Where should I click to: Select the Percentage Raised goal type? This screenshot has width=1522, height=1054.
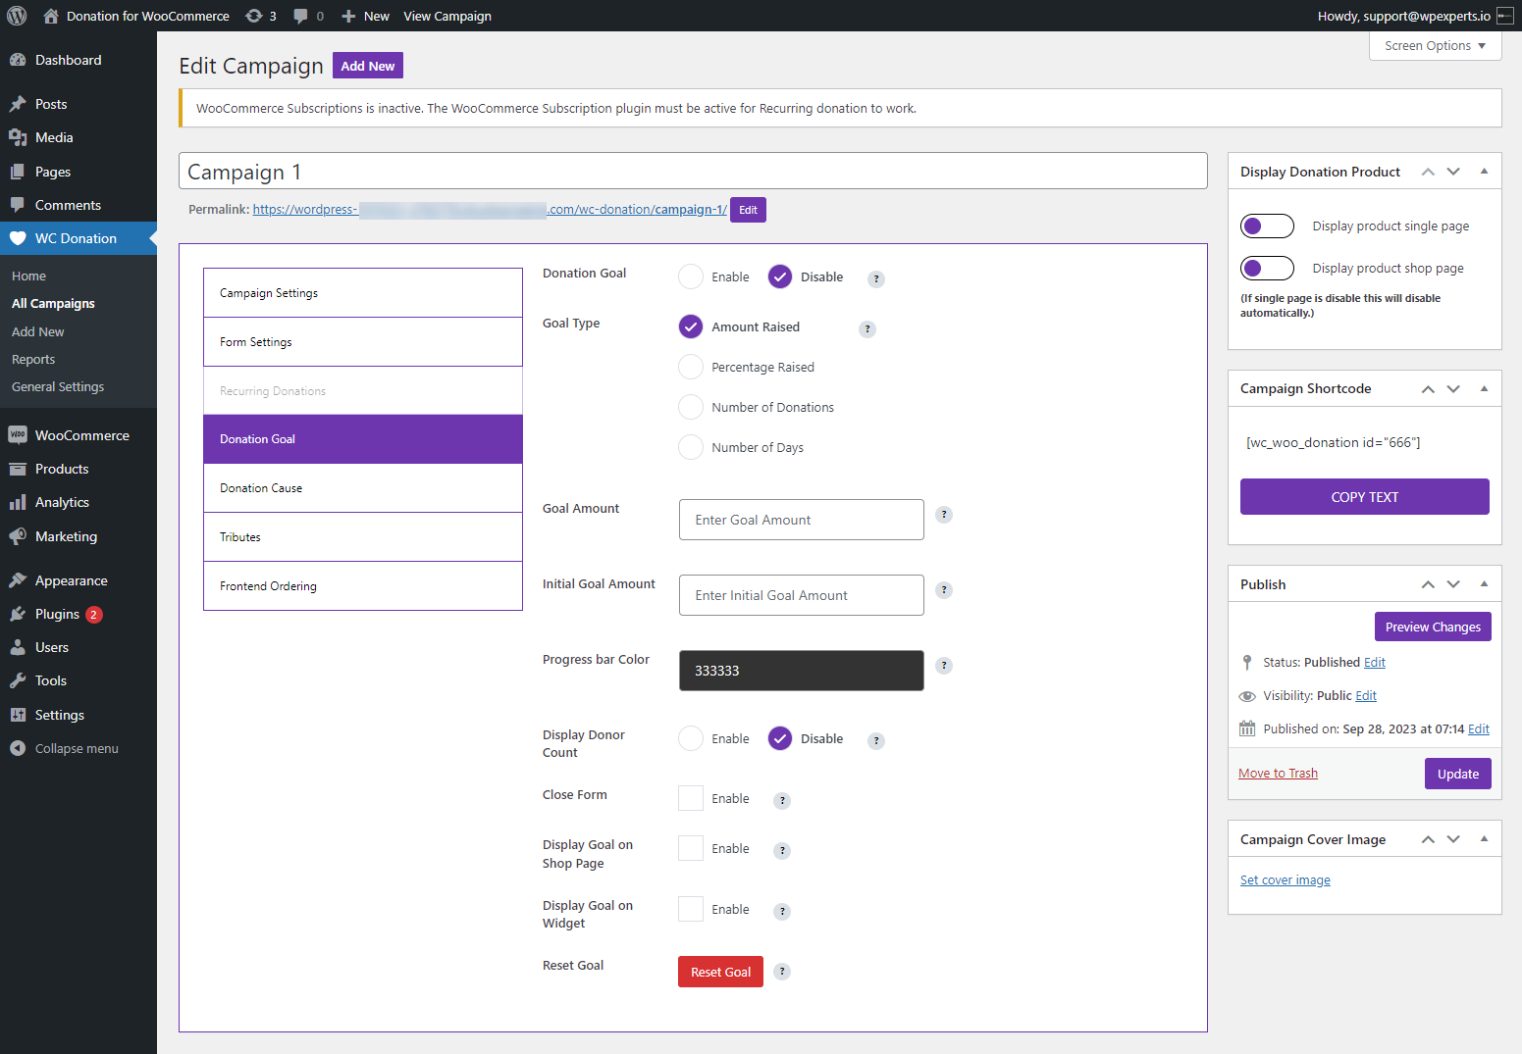(x=691, y=368)
